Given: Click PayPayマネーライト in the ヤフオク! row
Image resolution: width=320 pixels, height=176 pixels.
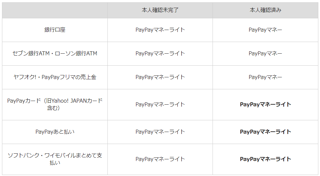Looking at the screenshot, I should 160,77.
